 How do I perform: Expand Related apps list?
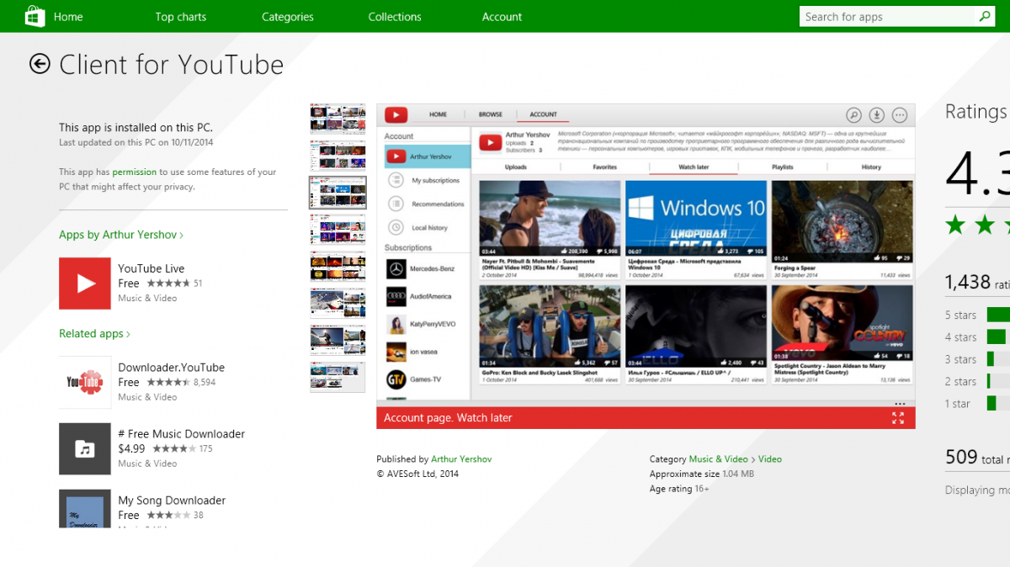(x=94, y=334)
